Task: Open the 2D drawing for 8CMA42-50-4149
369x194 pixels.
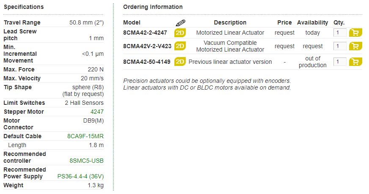Action: [x=180, y=62]
